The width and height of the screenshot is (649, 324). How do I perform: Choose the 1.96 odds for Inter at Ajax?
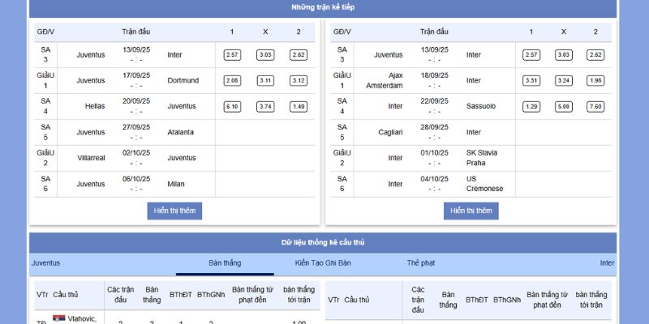click(595, 80)
